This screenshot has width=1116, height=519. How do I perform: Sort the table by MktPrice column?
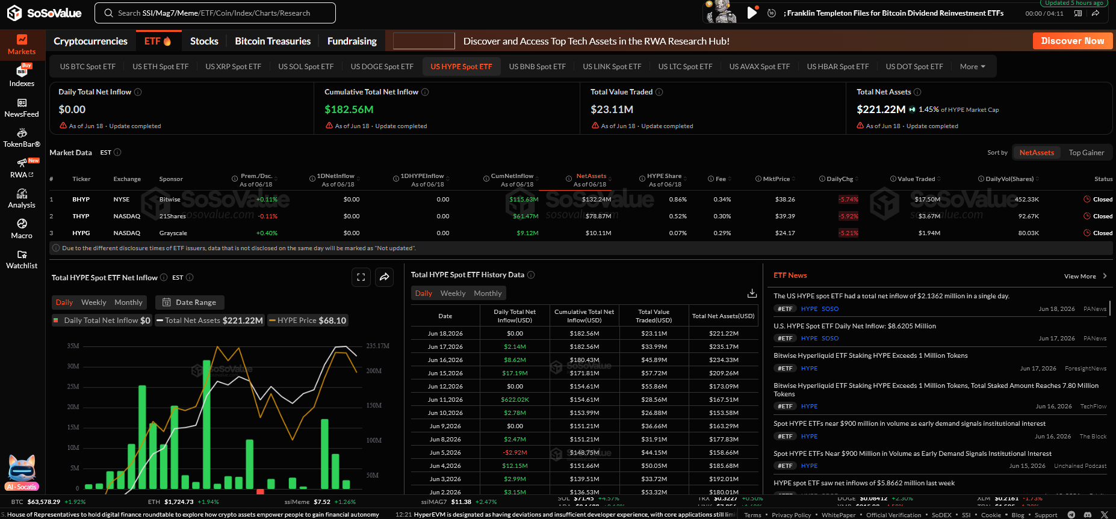[x=775, y=179]
